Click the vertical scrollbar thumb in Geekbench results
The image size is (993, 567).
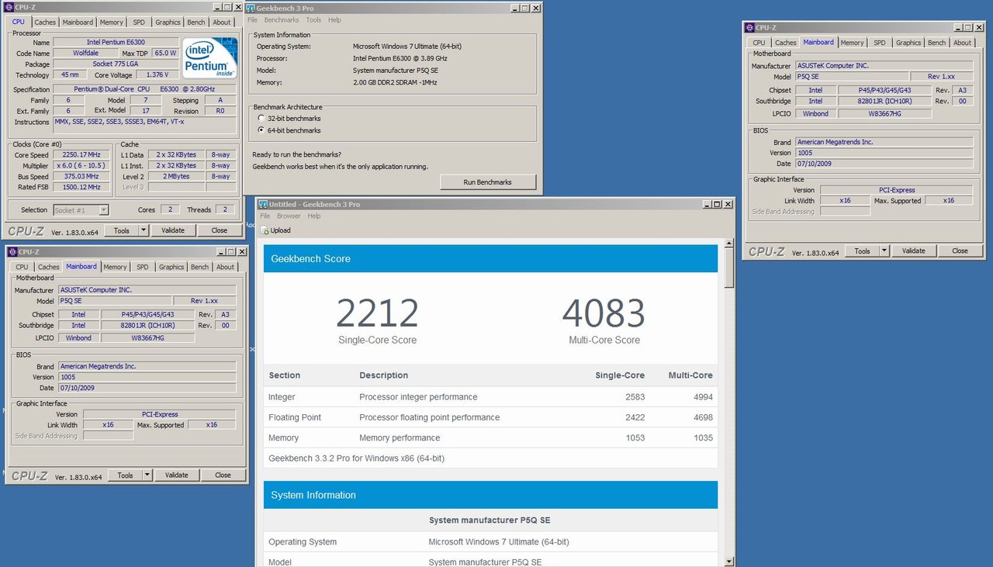(729, 268)
